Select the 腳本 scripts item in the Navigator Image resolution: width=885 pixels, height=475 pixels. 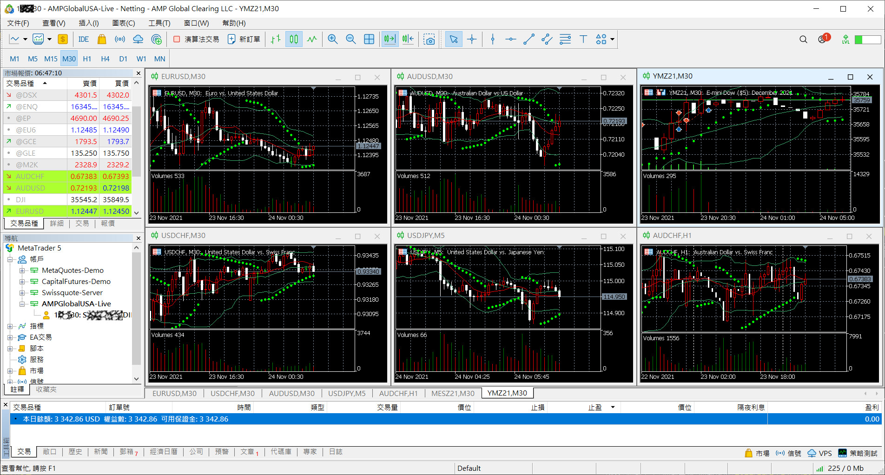pyautogui.click(x=36, y=349)
